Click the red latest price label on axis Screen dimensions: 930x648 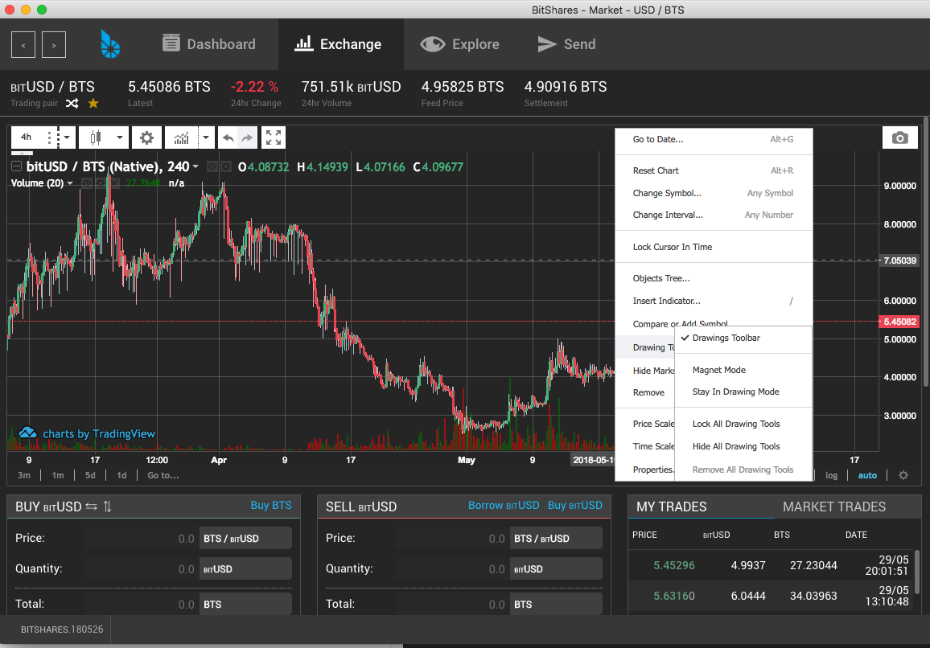tap(900, 322)
